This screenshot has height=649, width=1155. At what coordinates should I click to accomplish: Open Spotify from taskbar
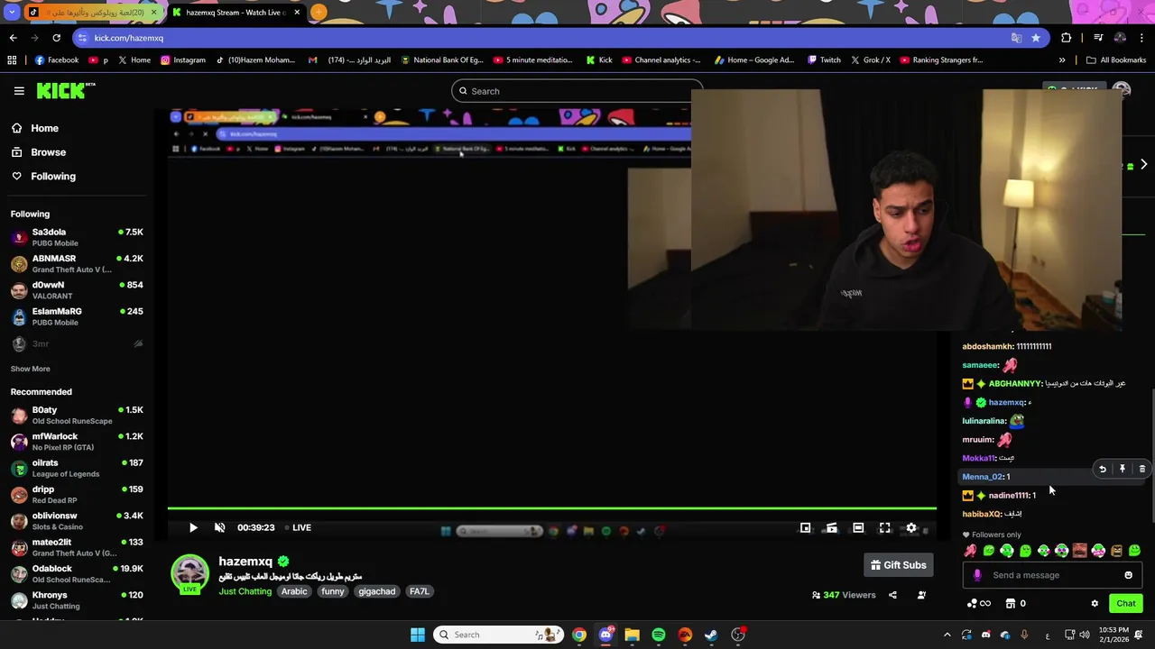pyautogui.click(x=659, y=635)
